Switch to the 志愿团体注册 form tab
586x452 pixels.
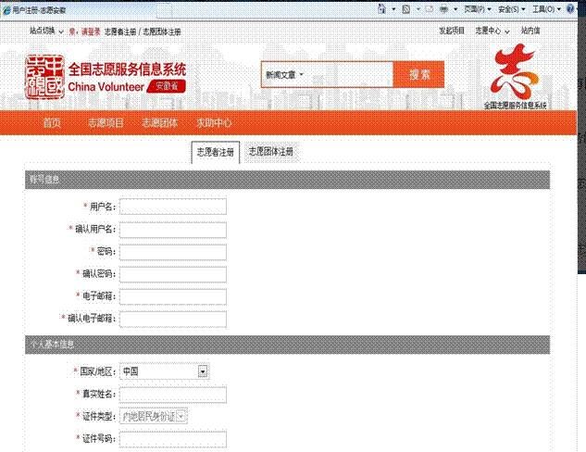coord(270,151)
